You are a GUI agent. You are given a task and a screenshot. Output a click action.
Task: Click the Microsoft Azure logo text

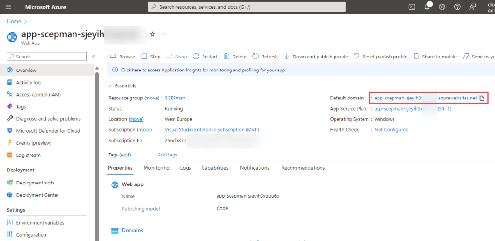tap(45, 7)
